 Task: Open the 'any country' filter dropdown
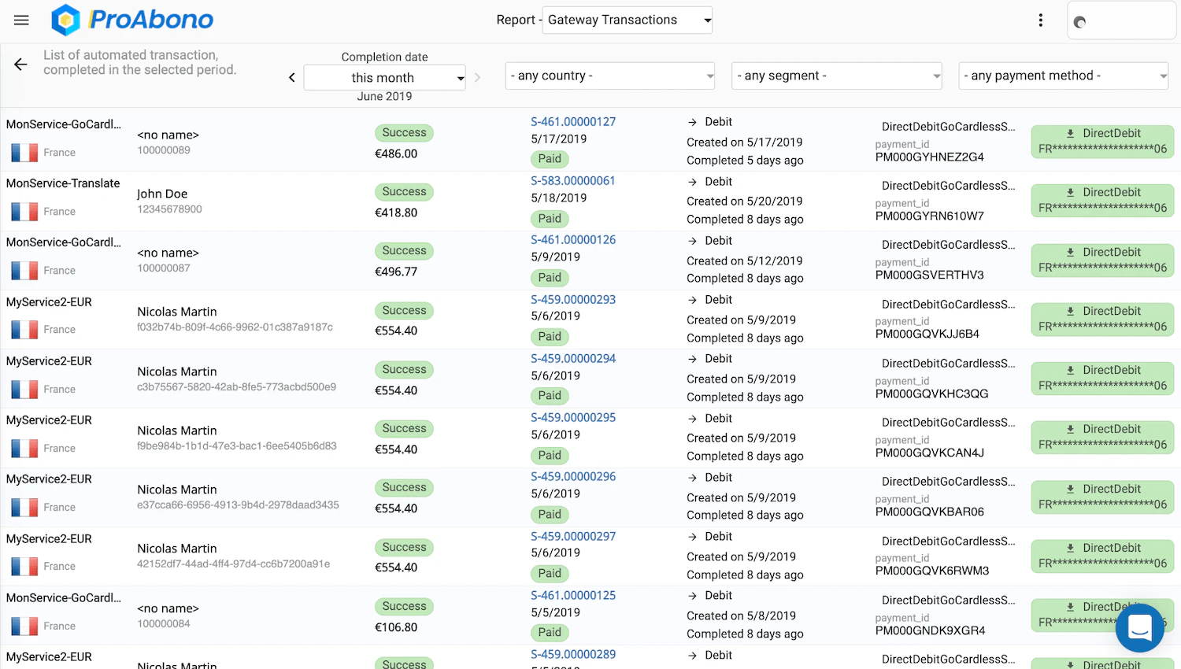(x=610, y=76)
